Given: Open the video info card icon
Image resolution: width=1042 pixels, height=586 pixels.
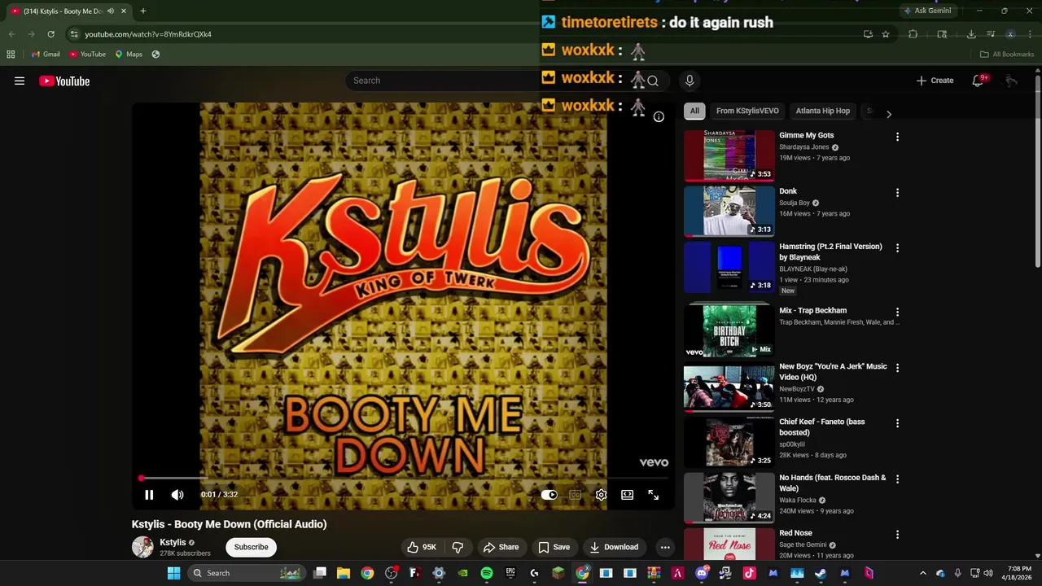Looking at the screenshot, I should [x=659, y=116].
